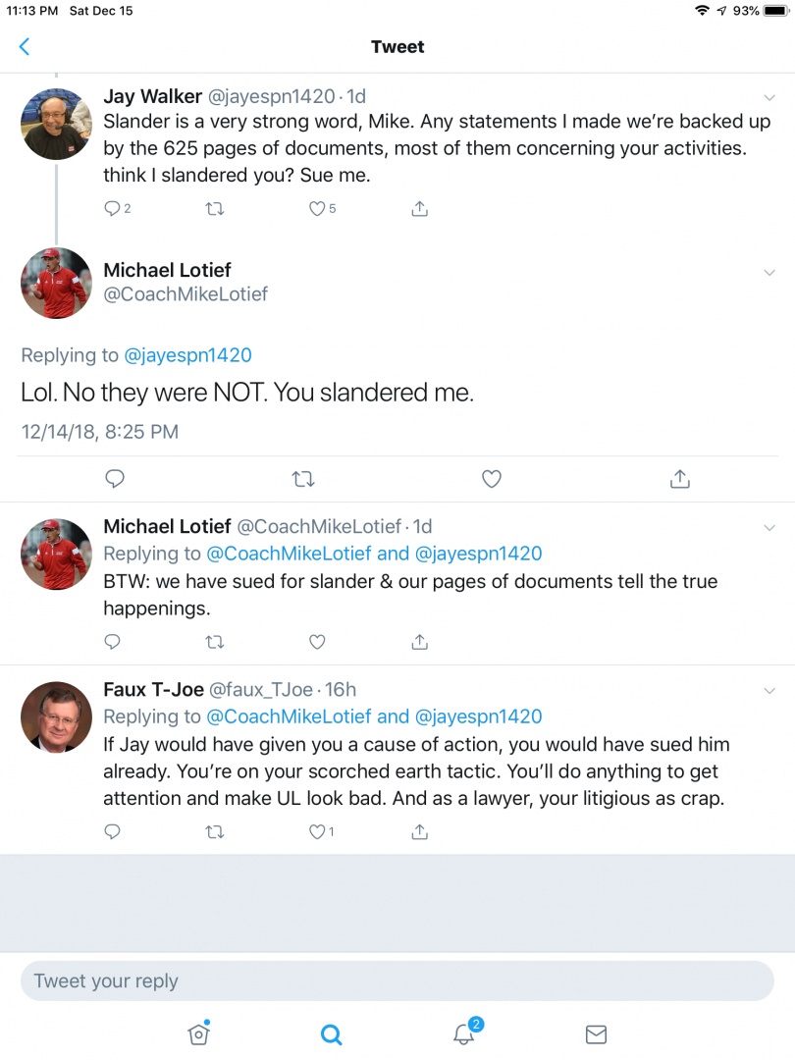This screenshot has height=1060, width=795.
Task: Open Notifications with 2 badge
Action: [x=464, y=1033]
